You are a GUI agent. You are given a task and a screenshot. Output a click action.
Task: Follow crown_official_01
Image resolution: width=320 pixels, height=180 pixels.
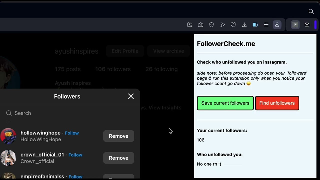coord(75,155)
